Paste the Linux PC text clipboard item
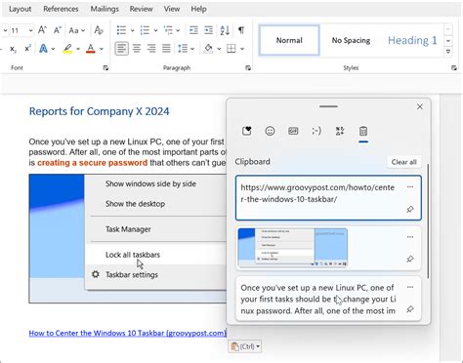This screenshot has width=463, height=363. pos(328,299)
